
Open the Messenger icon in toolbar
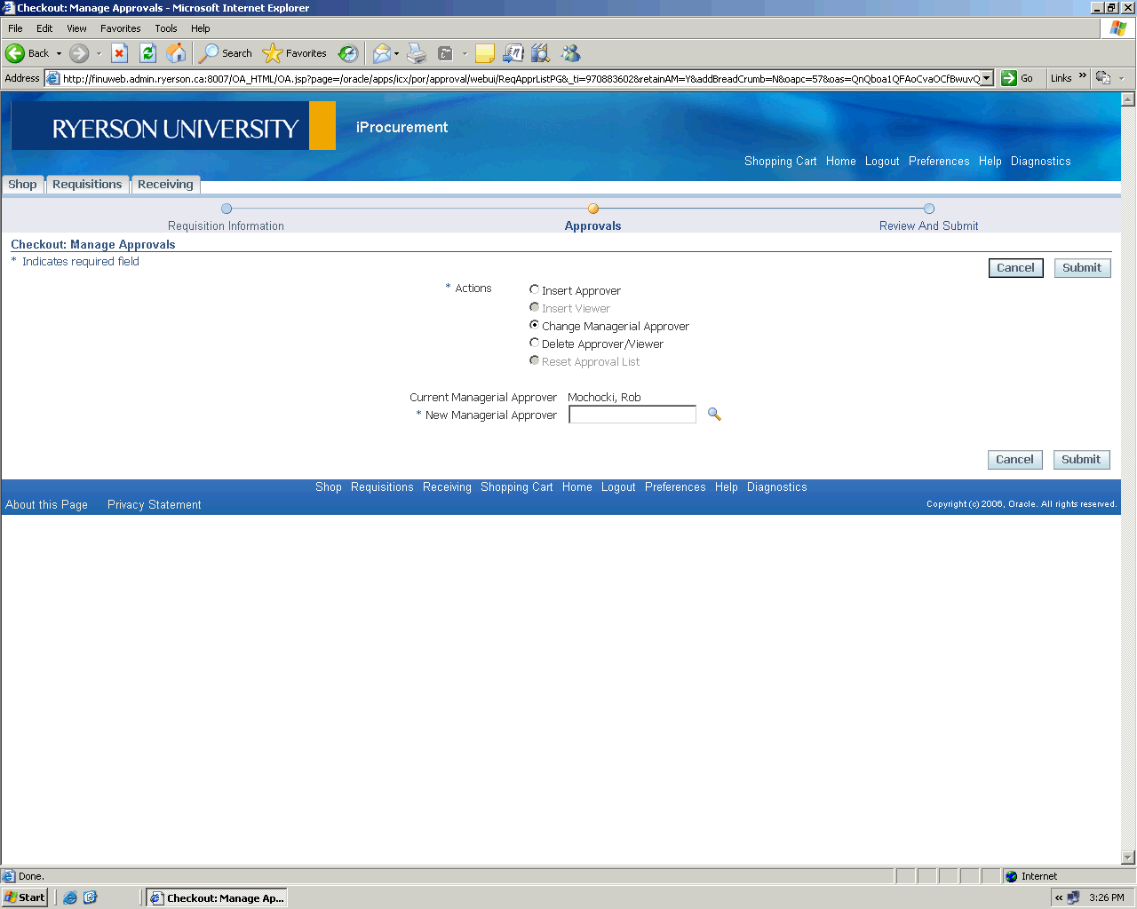(570, 53)
